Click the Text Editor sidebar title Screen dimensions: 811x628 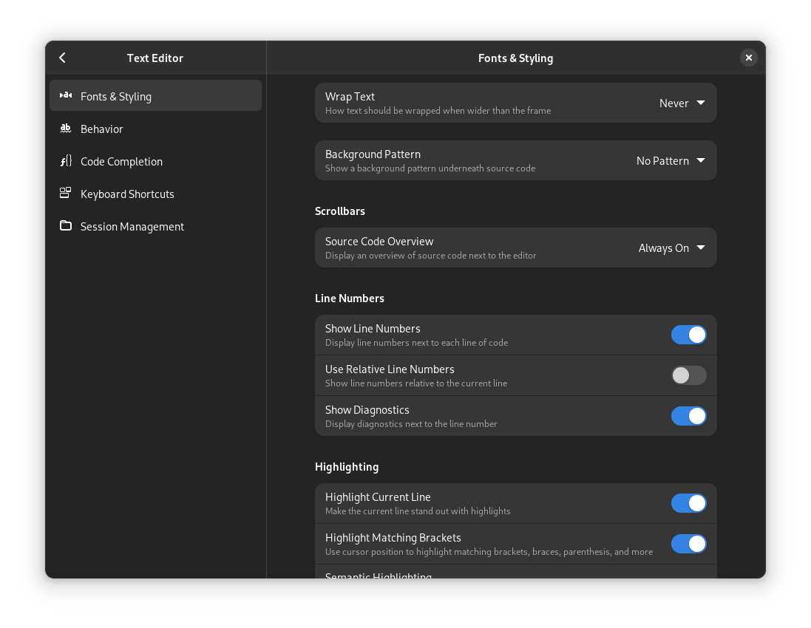155,58
